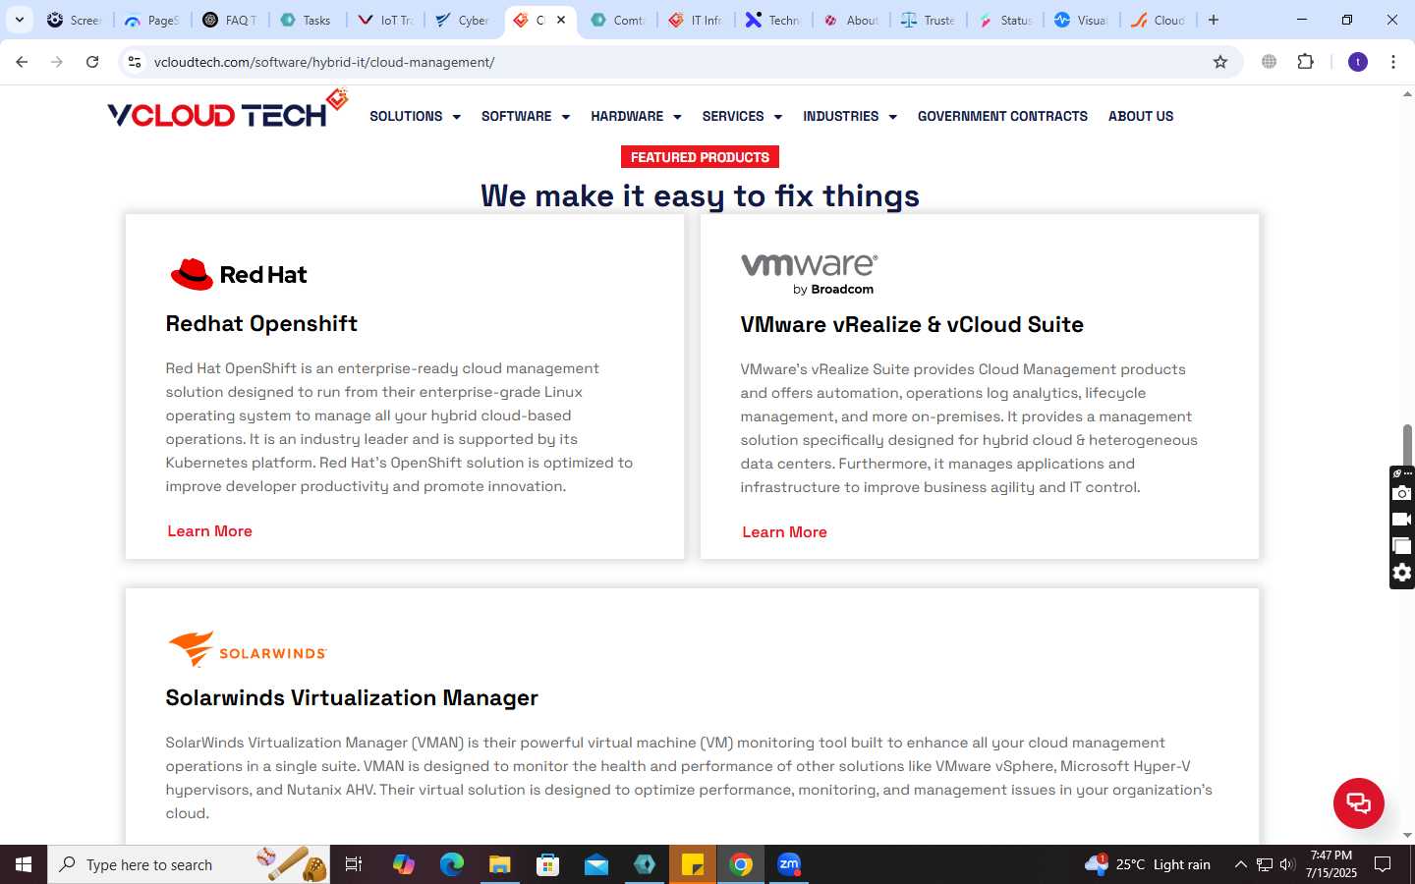Viewport: 1415px width, 884px height.
Task: Click the screenshot camera icon in side toolbar
Action: (1402, 493)
